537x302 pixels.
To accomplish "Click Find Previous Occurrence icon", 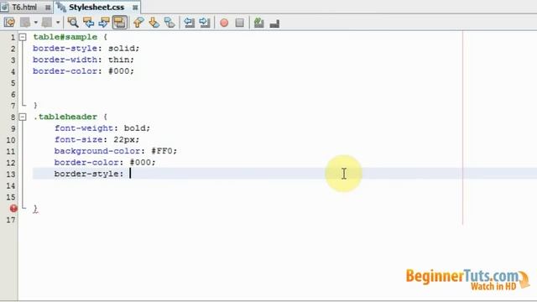I will (88, 23).
